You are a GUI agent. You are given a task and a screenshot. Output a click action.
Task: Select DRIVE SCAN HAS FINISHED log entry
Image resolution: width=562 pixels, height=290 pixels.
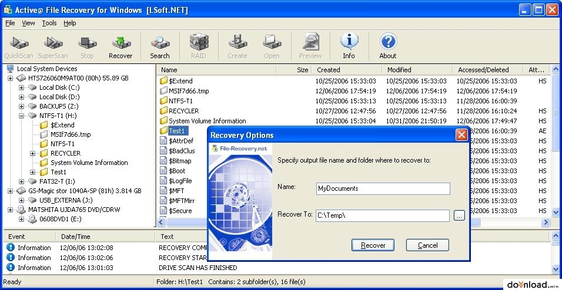pos(198,268)
